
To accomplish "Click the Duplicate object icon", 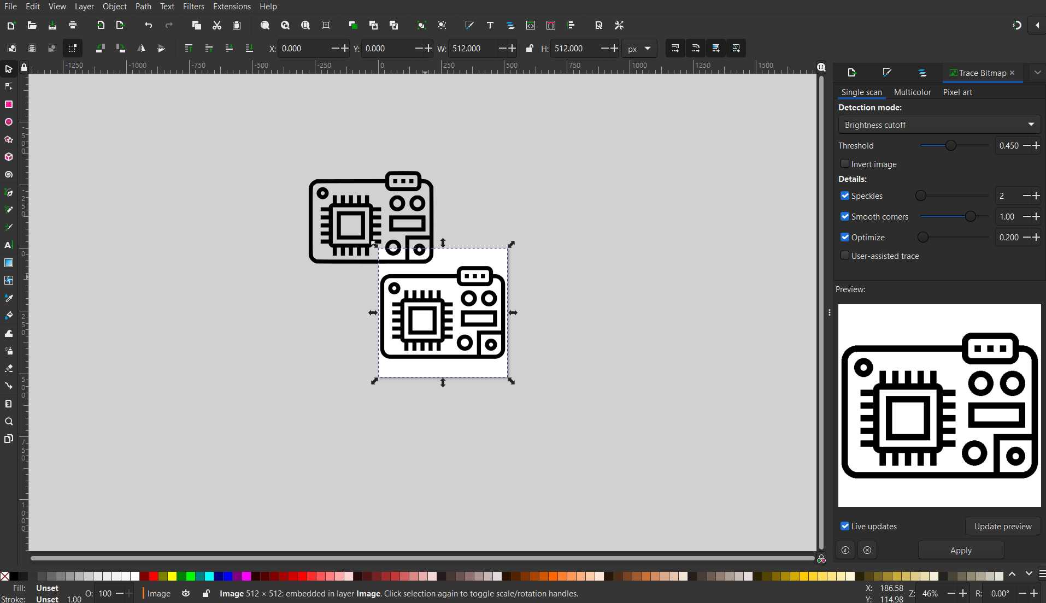I will click(353, 25).
